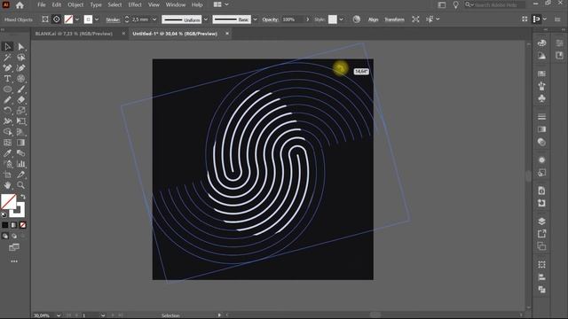Toggle Draw Behind mode

(14, 236)
